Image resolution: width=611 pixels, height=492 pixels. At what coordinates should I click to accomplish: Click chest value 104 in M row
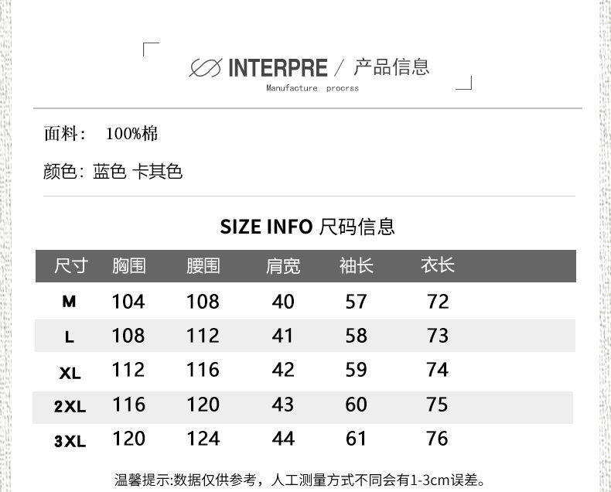pyautogui.click(x=128, y=301)
